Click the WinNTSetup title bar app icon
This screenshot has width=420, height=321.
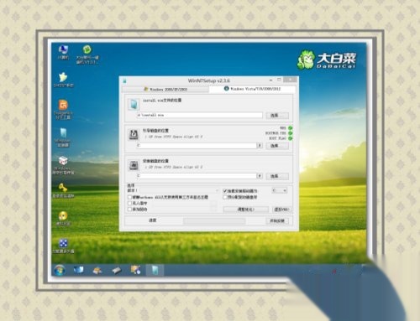124,80
